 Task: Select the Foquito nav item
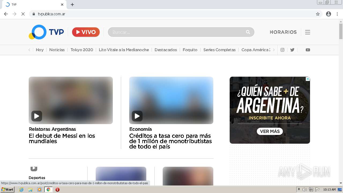(x=190, y=50)
